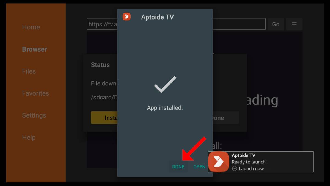
Task: Click the Aptoide TV icon in dialog header
Action: pos(127,17)
